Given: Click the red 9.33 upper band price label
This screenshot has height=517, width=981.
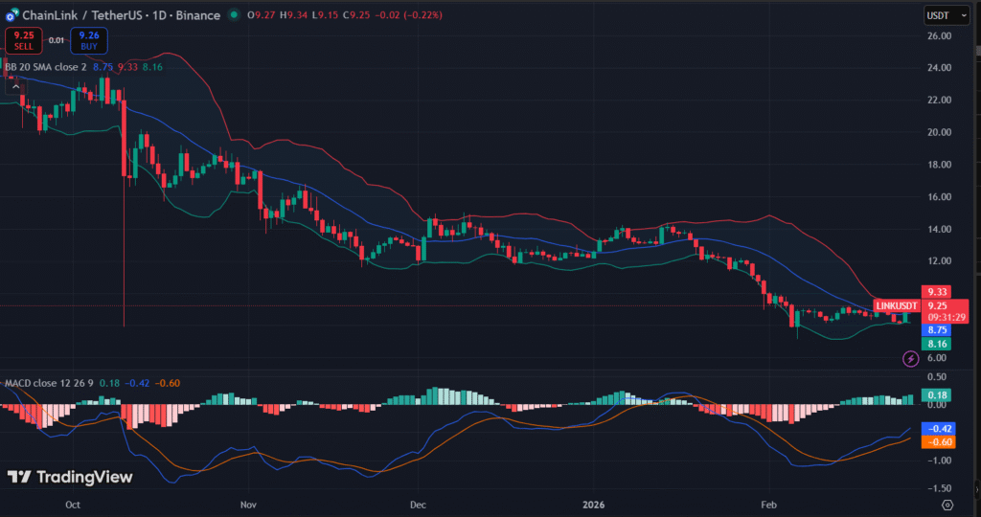Looking at the screenshot, I should pyautogui.click(x=935, y=291).
